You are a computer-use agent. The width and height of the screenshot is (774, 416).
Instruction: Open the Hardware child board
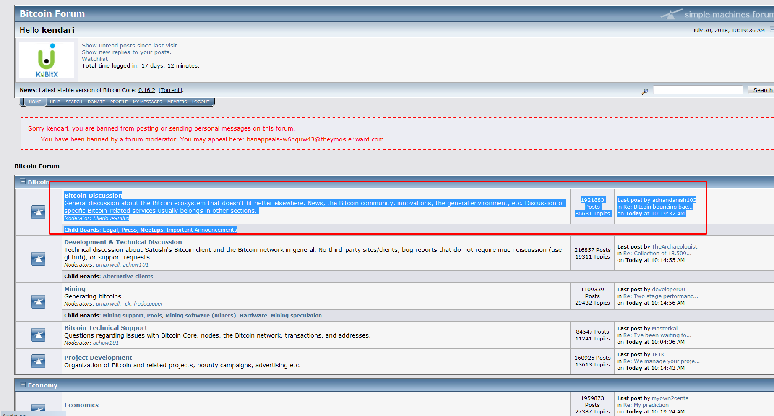click(253, 315)
